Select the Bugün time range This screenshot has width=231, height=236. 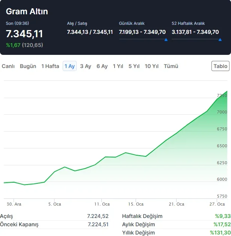tap(28, 66)
